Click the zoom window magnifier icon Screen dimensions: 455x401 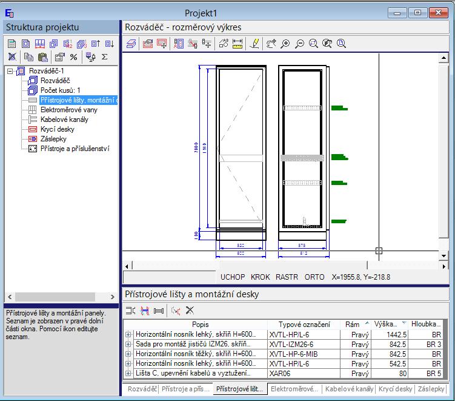coord(313,44)
